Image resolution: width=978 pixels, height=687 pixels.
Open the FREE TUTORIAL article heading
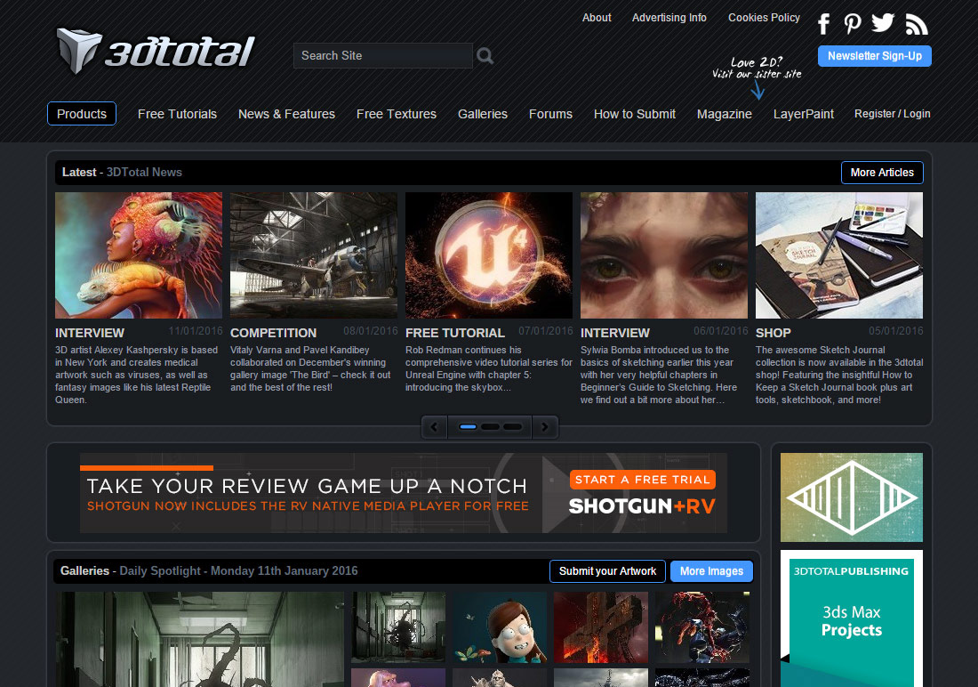click(454, 333)
